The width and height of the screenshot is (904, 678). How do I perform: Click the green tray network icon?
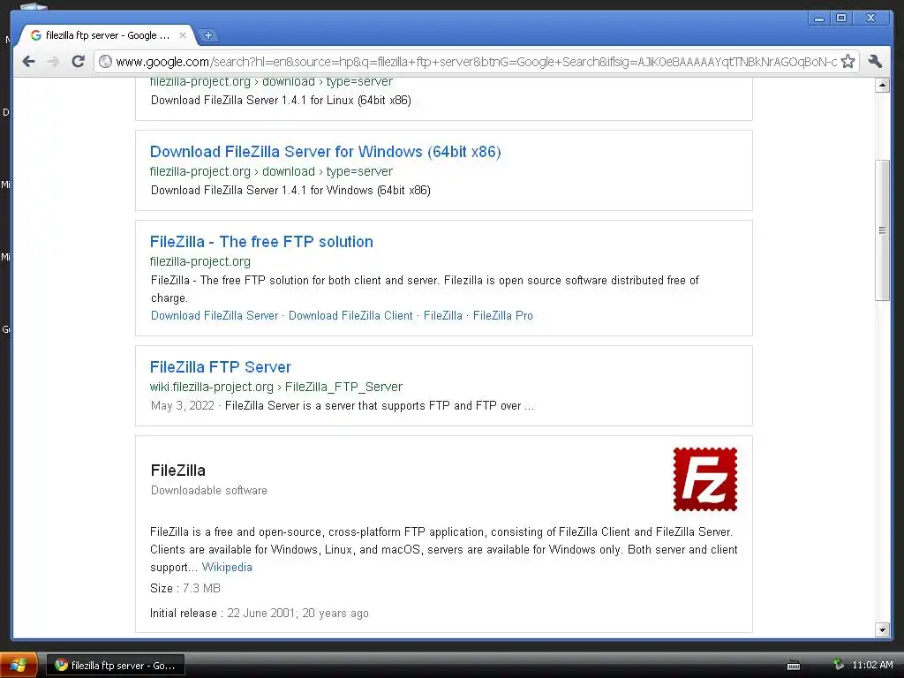click(839, 665)
